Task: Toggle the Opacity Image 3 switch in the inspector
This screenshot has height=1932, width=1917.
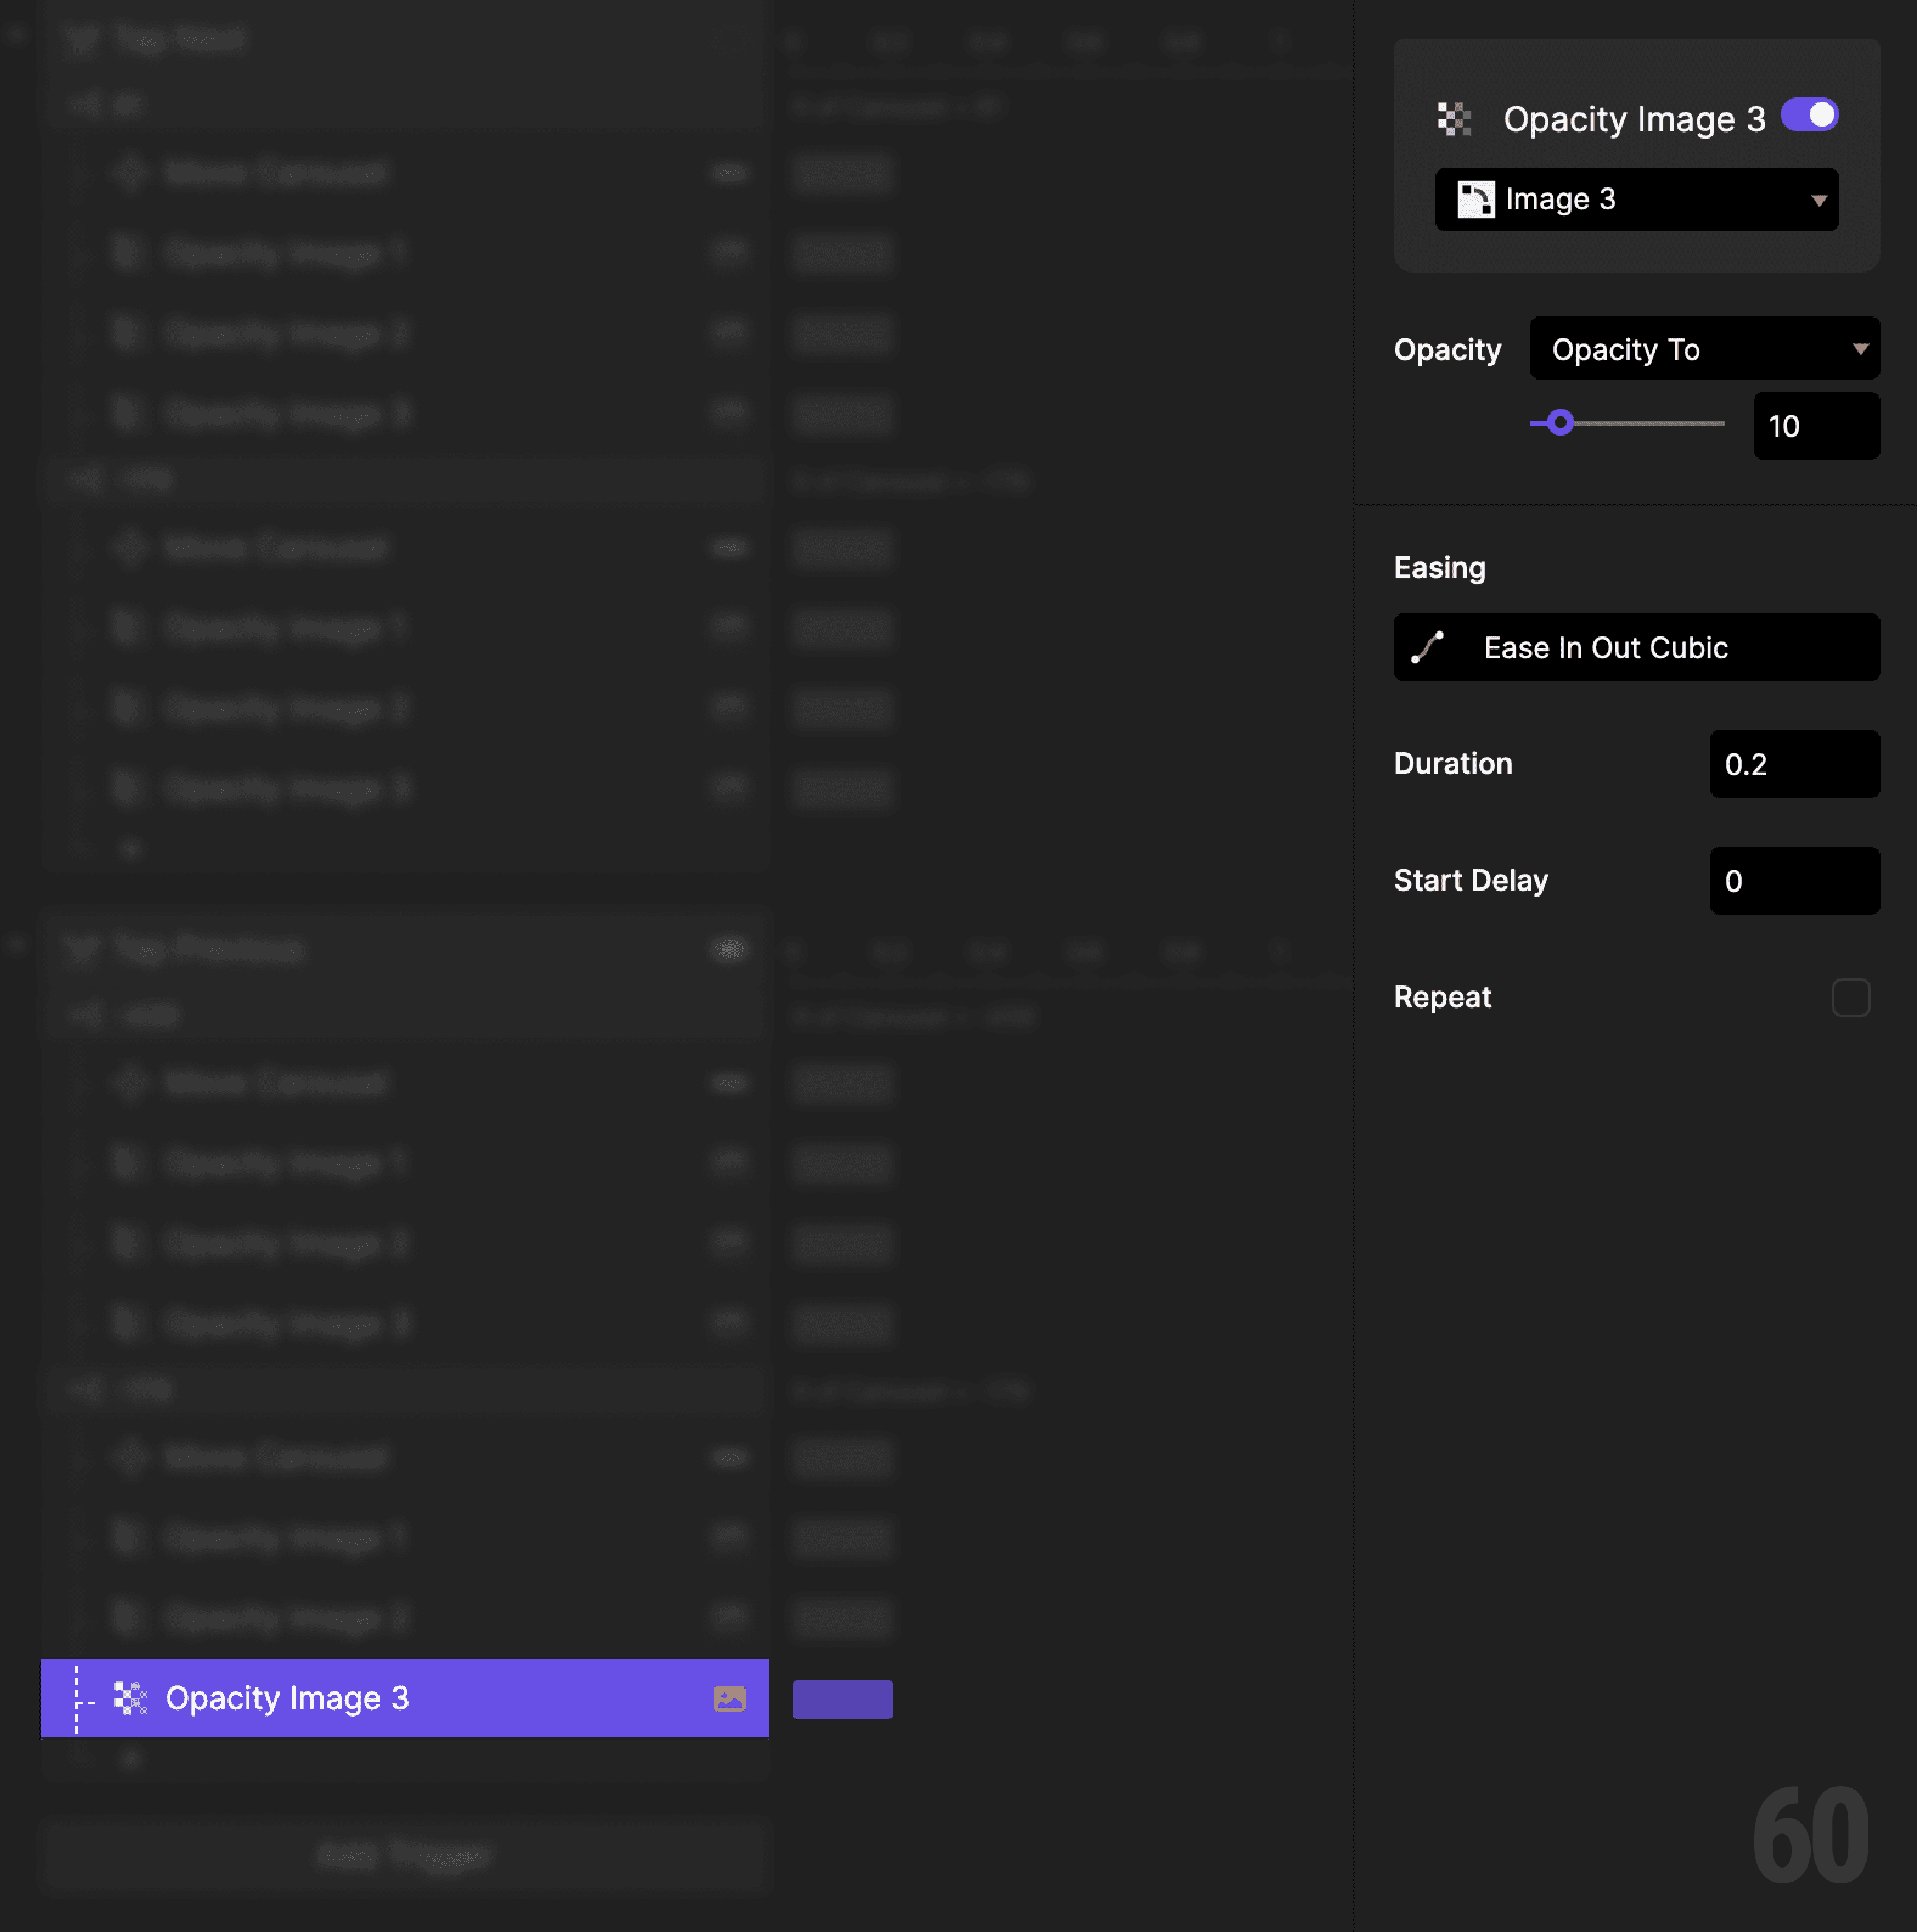Action: pyautogui.click(x=1809, y=115)
